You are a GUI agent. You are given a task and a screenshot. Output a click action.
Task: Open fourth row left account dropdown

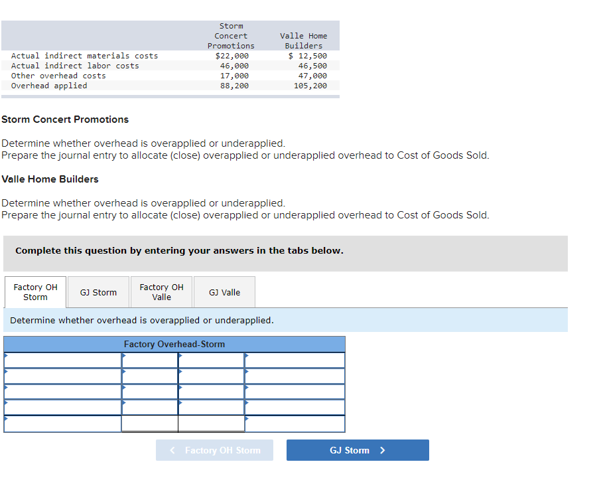click(x=63, y=408)
